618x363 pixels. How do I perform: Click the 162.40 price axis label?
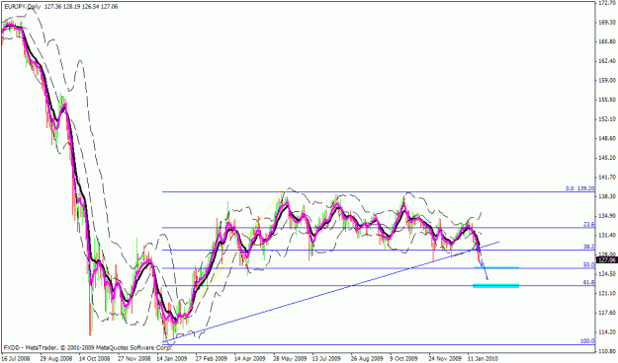607,61
